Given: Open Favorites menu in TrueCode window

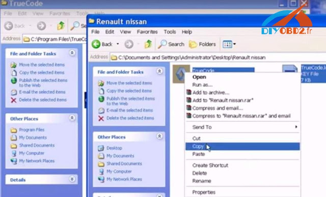Looking at the screenshot, I should 60,14.
